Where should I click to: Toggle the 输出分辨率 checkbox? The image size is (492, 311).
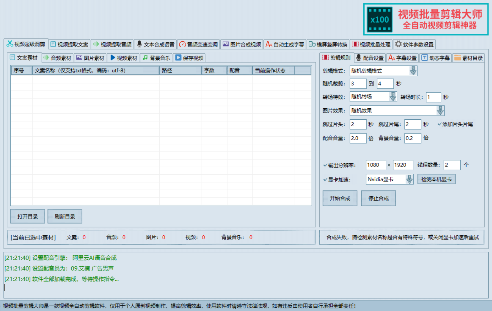(x=325, y=165)
